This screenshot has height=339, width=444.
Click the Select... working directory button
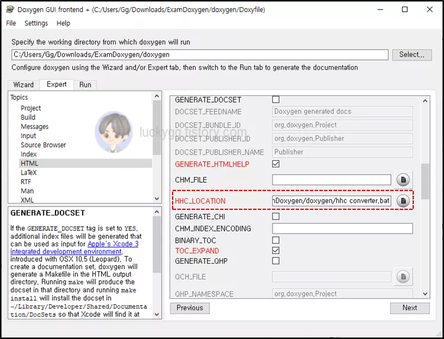(411, 55)
